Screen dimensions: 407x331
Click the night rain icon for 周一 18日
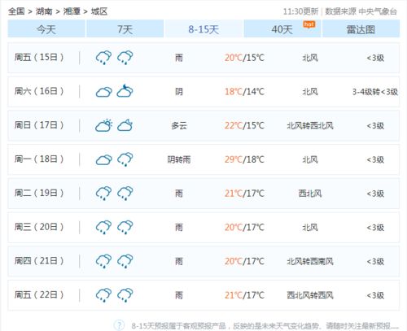[125, 159]
